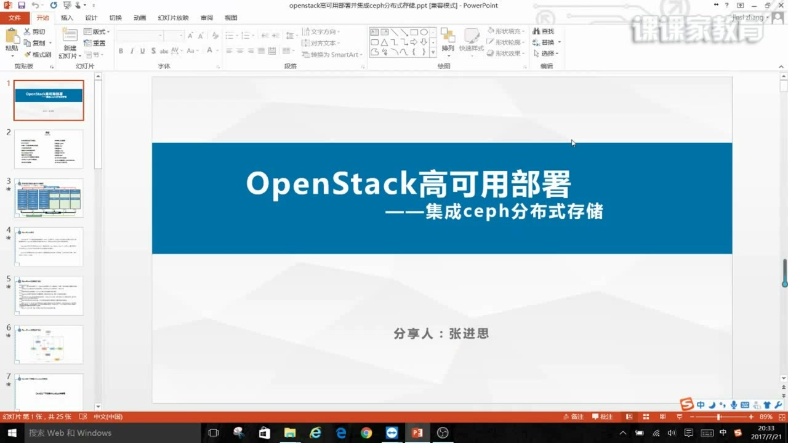The height and width of the screenshot is (443, 788).
Task: Toggle Italic formatting
Action: pyautogui.click(x=132, y=50)
